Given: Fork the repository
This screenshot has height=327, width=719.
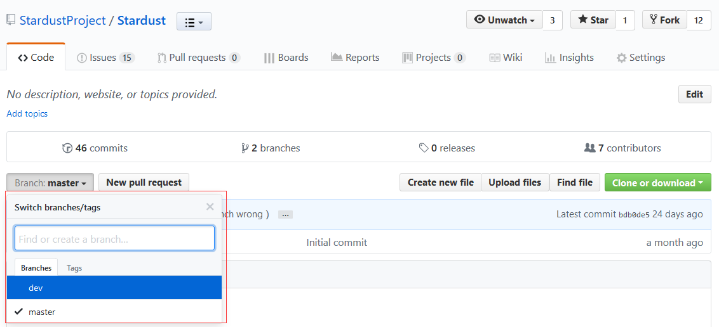Looking at the screenshot, I should (x=664, y=20).
